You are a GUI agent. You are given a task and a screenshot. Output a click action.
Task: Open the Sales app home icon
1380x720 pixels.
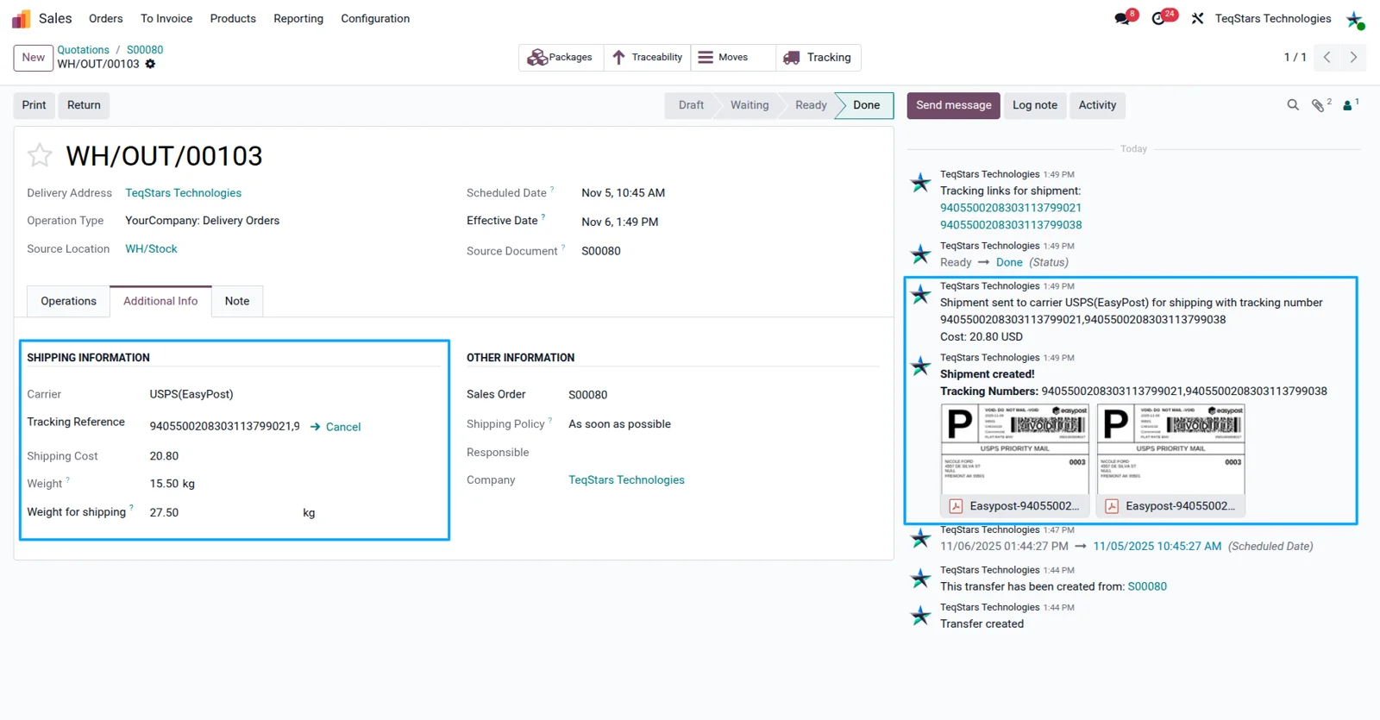pyautogui.click(x=21, y=18)
